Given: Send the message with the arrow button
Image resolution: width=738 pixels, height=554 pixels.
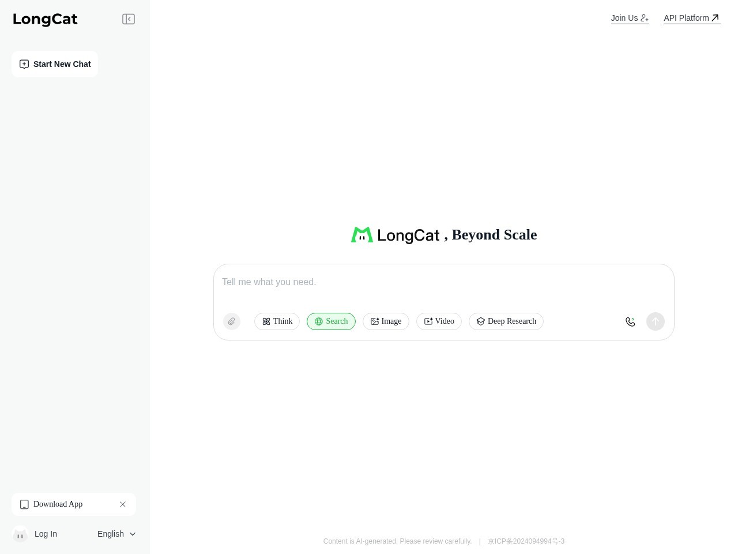Looking at the screenshot, I should [656, 321].
